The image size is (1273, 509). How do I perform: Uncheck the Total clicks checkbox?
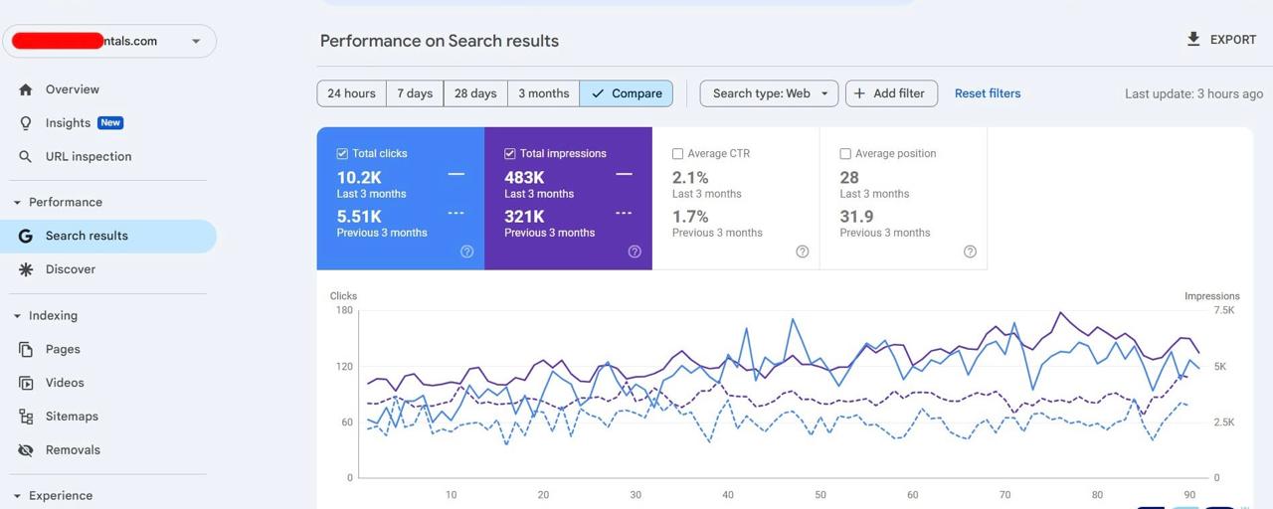click(342, 154)
